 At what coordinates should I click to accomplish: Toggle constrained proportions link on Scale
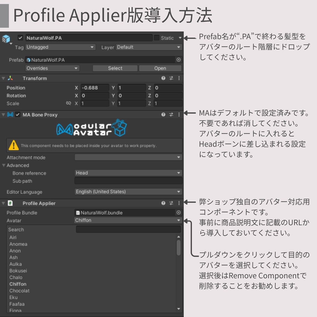(69, 103)
